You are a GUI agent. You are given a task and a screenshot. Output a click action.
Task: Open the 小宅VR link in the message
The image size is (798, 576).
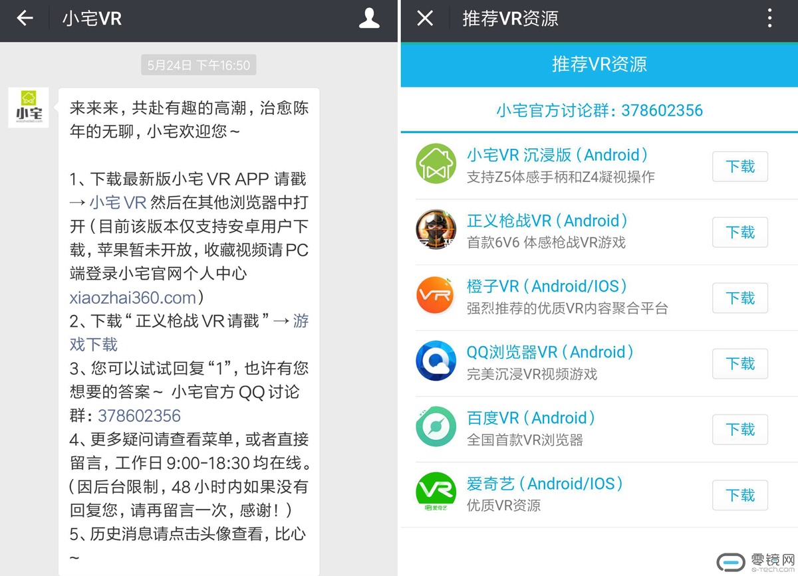pyautogui.click(x=117, y=203)
